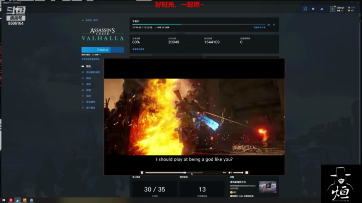Image resolution: width=362 pixels, height=203 pixels.
Task: Click the link under the play time text
Action: [90, 59]
